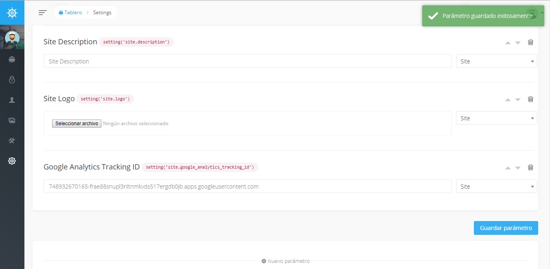This screenshot has width=550, height=269.
Task: Select the settings gear in sidebar
Action: pos(12,161)
